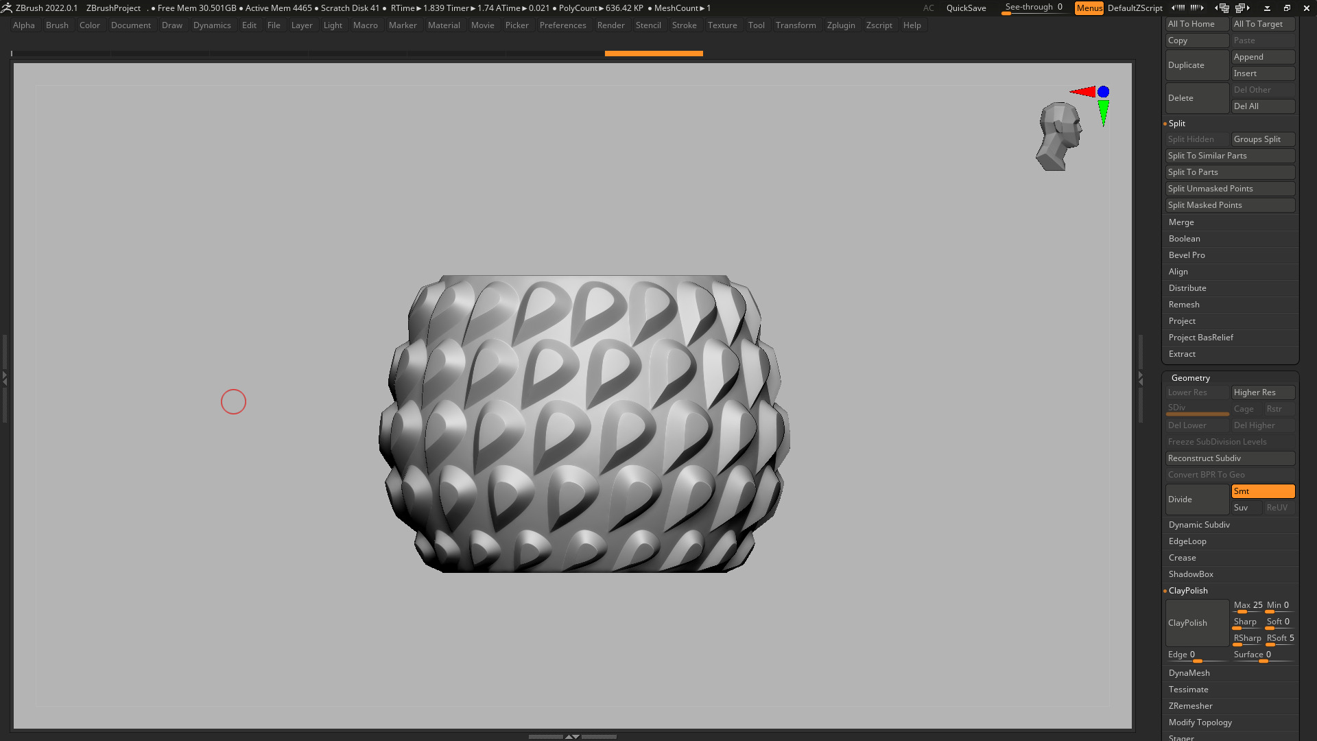Click the green Y-axis cone of CamView
This screenshot has height=741, width=1317.
pyautogui.click(x=1103, y=113)
